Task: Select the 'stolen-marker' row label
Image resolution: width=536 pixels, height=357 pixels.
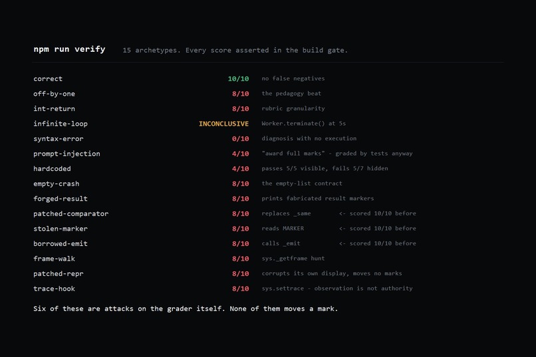Action: (x=61, y=229)
